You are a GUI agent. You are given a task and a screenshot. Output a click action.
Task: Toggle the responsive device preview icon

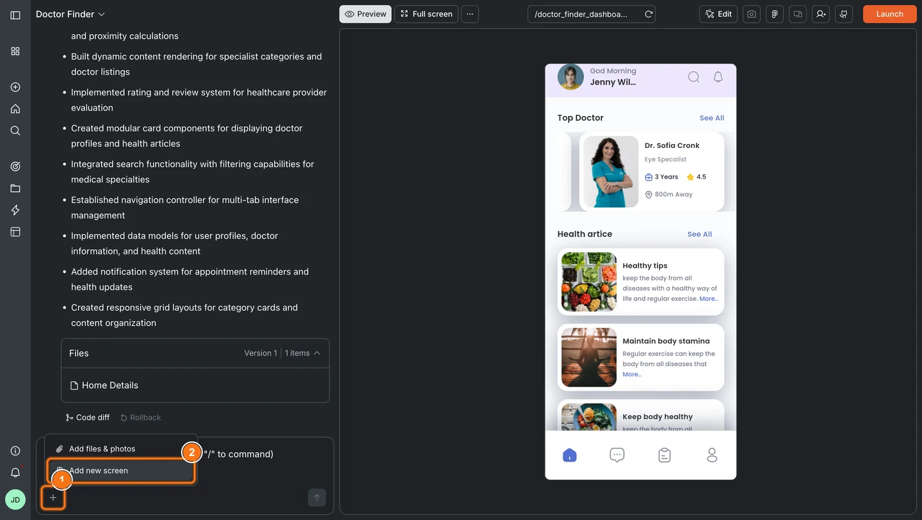point(797,13)
